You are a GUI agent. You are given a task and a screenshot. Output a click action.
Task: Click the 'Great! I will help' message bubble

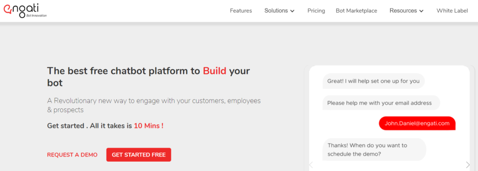[x=373, y=81]
